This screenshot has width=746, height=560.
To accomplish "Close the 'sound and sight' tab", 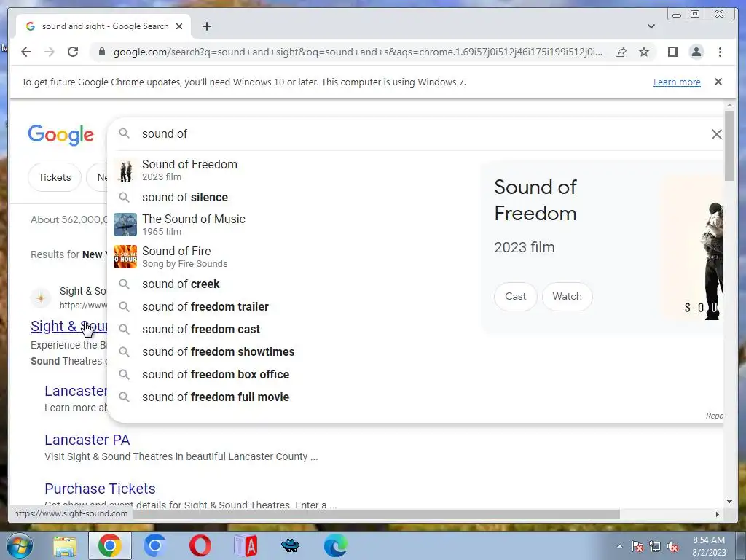I will click(x=179, y=26).
